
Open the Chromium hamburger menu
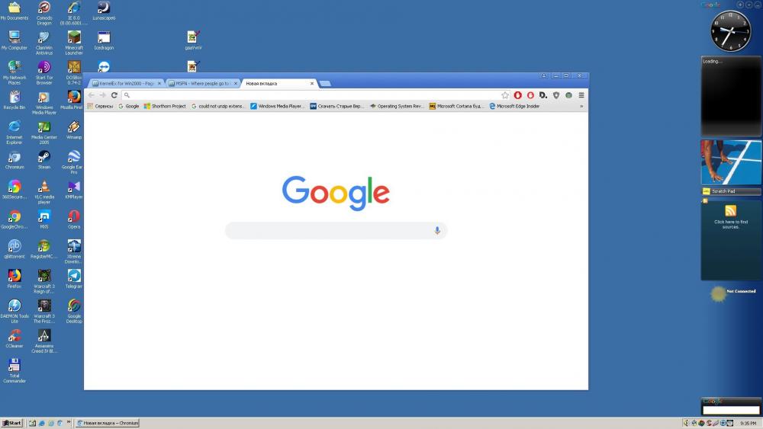point(581,95)
